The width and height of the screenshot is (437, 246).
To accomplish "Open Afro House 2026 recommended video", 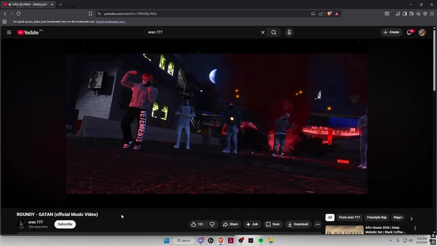I will [344, 230].
